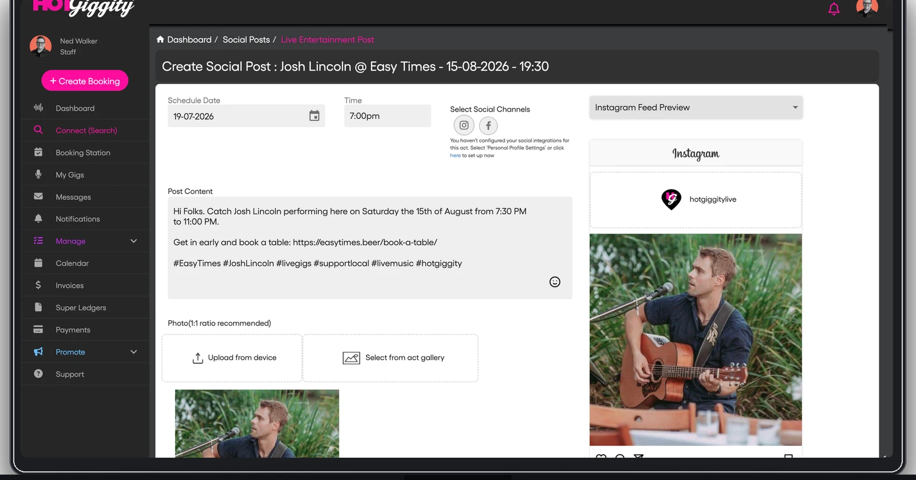Click inside the Post Content text area
Screen dimensions: 916x480
[x=370, y=247]
